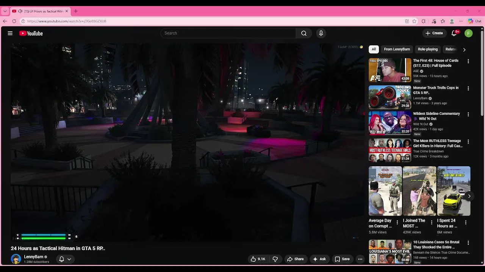
Task: Add this page to favorites star
Action: pyautogui.click(x=415, y=21)
